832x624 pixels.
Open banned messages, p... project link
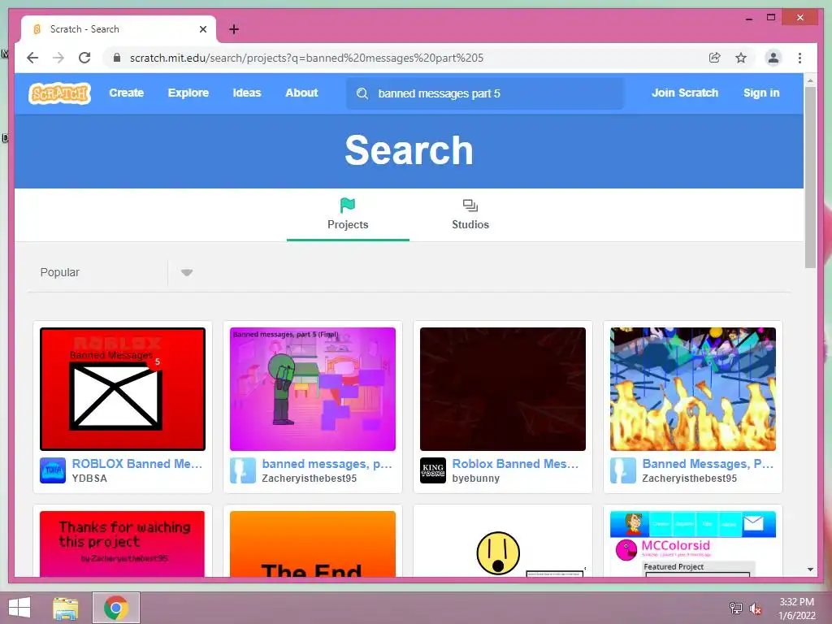coord(327,464)
